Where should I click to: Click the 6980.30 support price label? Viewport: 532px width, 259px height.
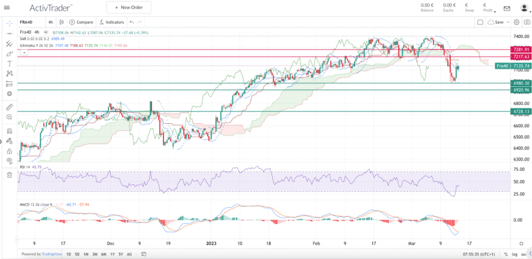click(x=521, y=83)
